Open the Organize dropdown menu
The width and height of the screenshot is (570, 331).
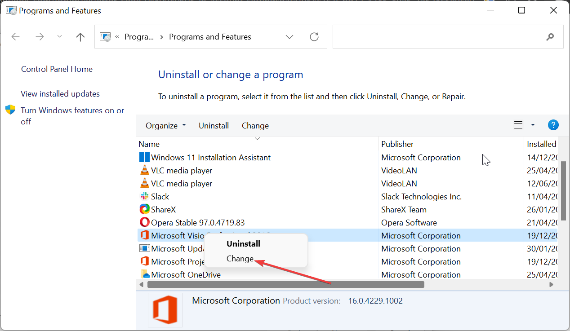[165, 125]
